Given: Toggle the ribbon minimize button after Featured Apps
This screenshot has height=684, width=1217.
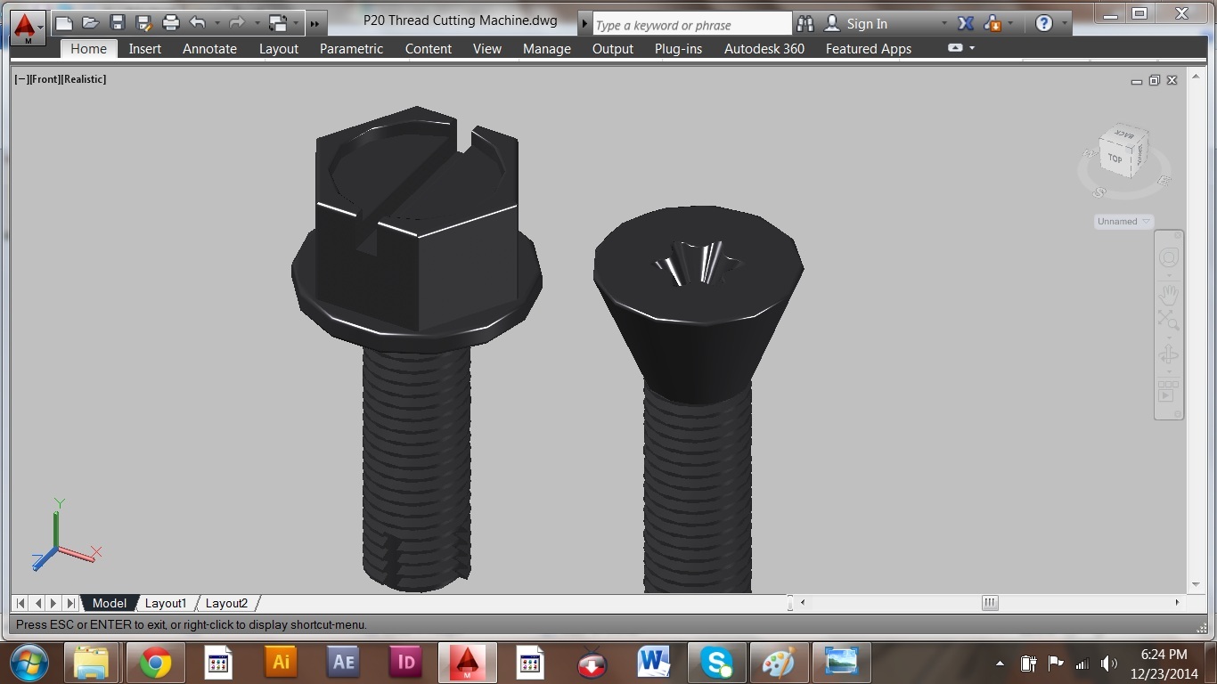Looking at the screenshot, I should [955, 48].
